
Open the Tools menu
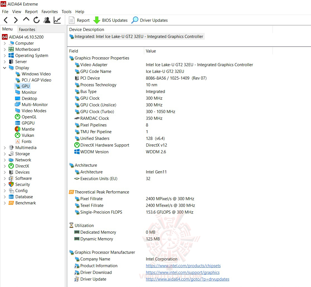(x=66, y=12)
